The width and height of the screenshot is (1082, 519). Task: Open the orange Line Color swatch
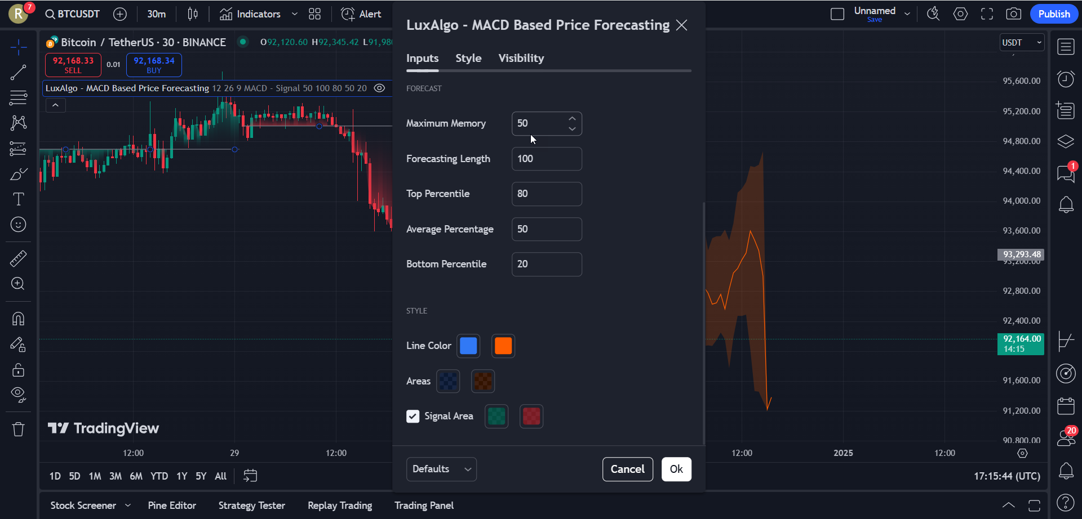[x=503, y=346]
